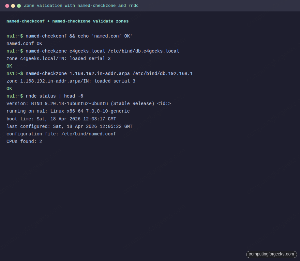Select the boot time entry

pyautogui.click(x=60, y=119)
